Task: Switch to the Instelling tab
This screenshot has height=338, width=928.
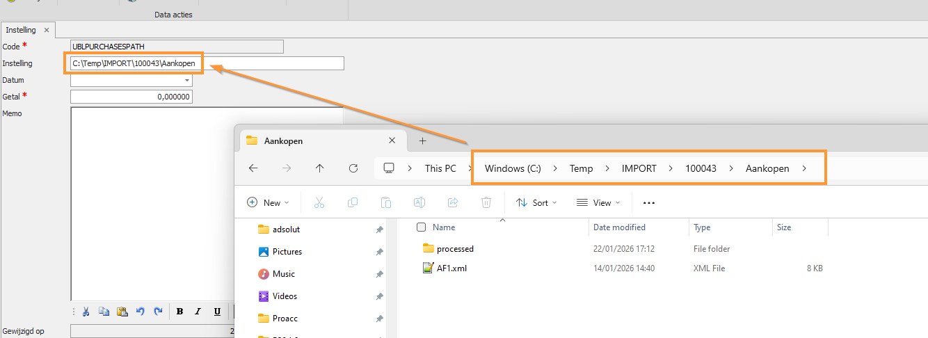Action: [23, 30]
